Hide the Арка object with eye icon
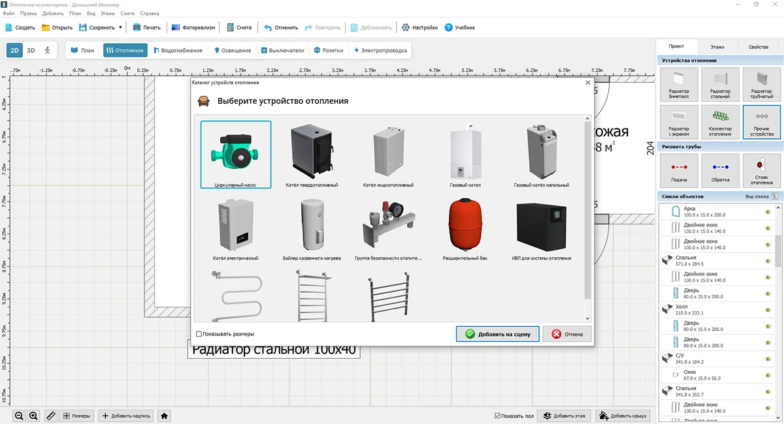 [768, 211]
